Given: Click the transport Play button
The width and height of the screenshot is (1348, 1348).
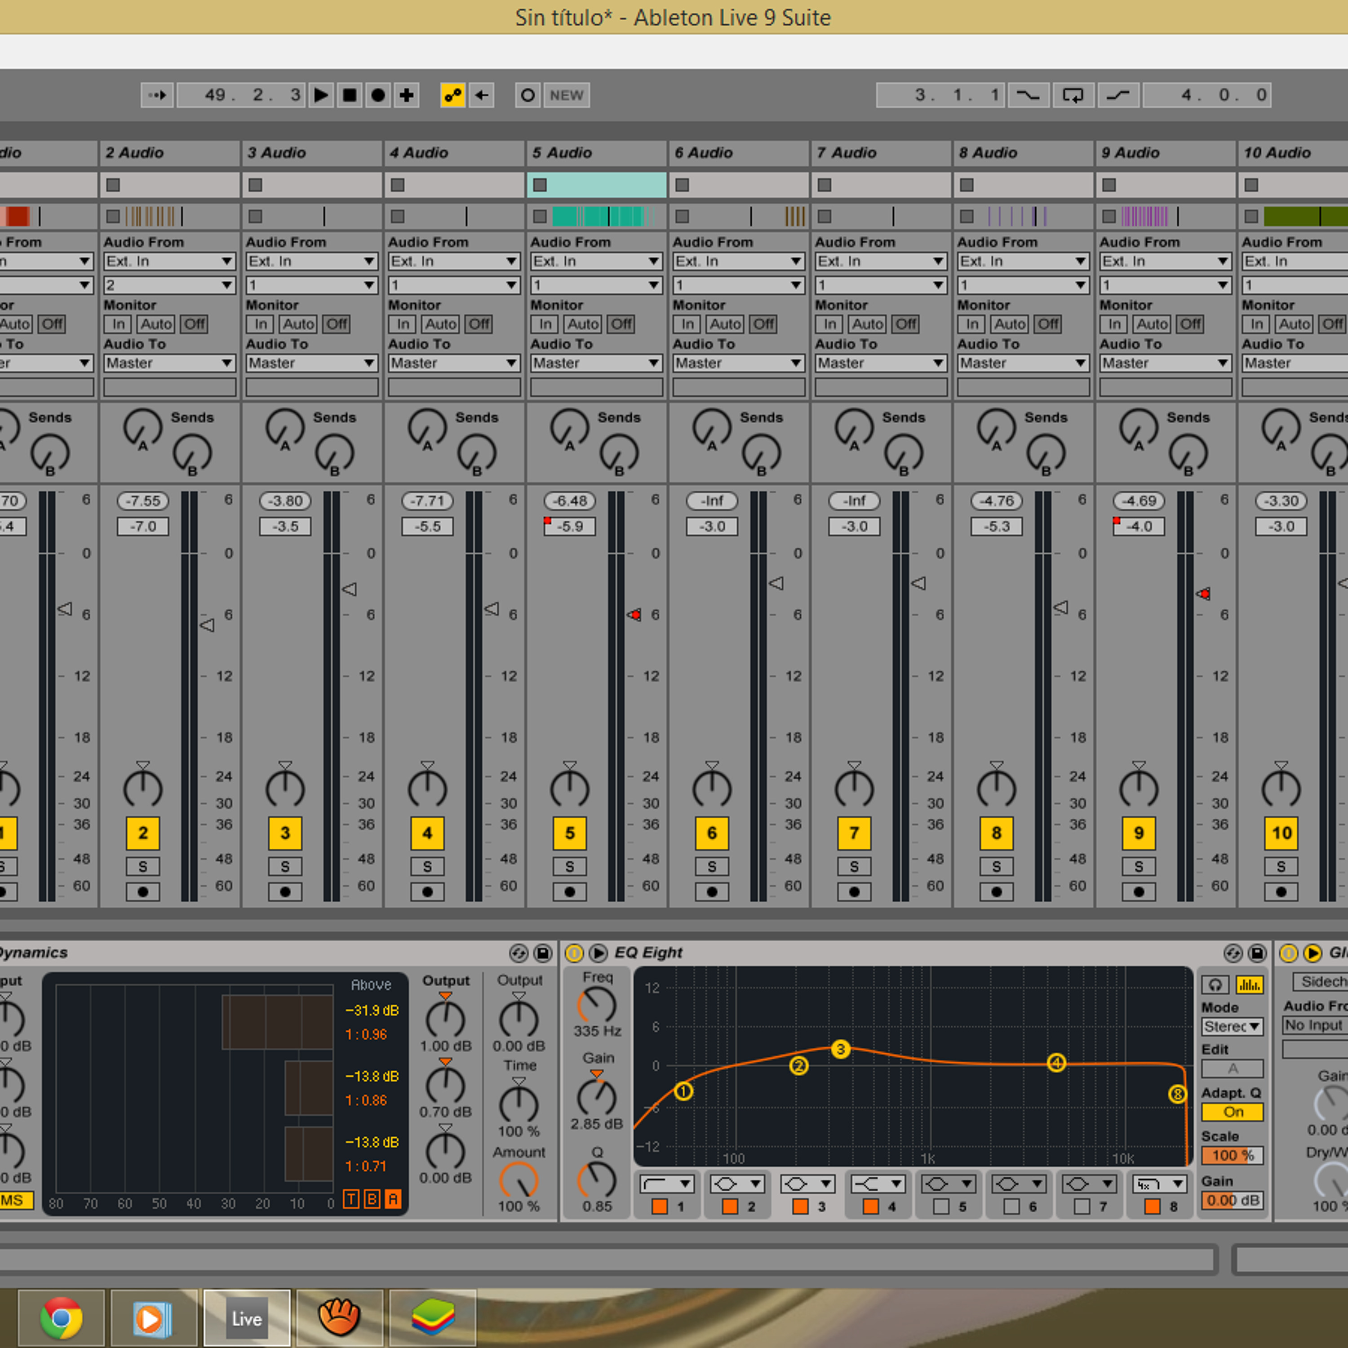Looking at the screenshot, I should click(321, 95).
